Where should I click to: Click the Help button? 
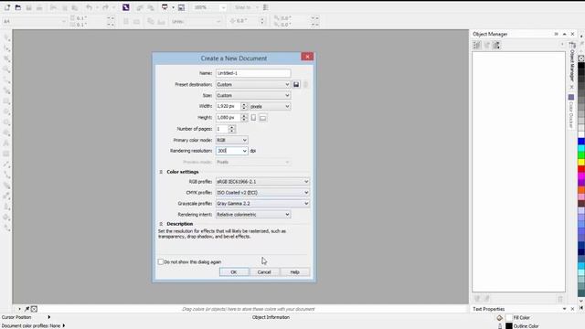tap(294, 272)
